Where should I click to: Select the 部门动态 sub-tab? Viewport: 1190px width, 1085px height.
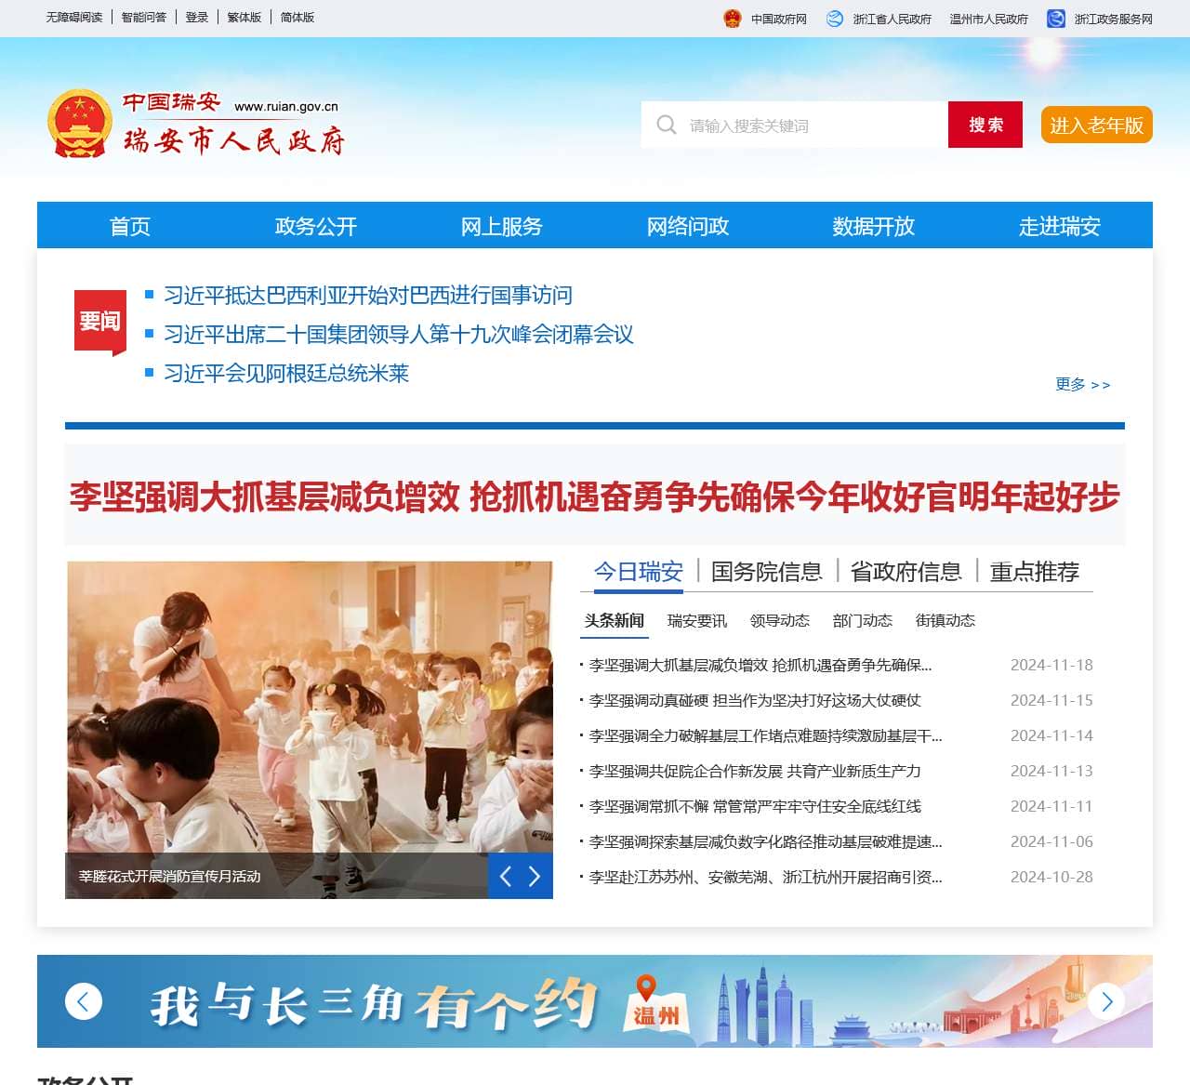(863, 620)
